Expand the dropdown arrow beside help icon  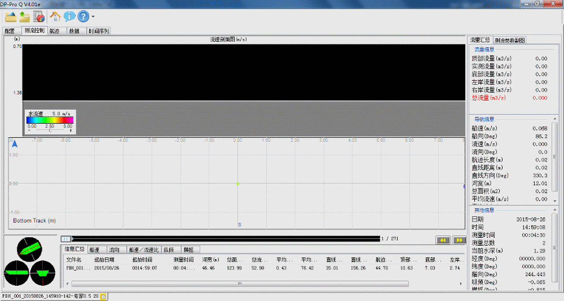coord(93,16)
